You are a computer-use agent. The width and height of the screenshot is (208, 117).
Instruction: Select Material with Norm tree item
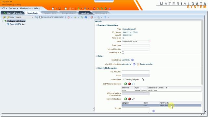pyautogui.click(x=16, y=21)
